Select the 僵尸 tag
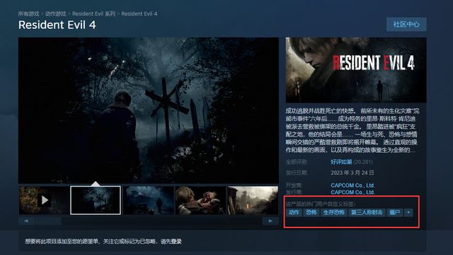This screenshot has width=453, height=255. click(395, 212)
